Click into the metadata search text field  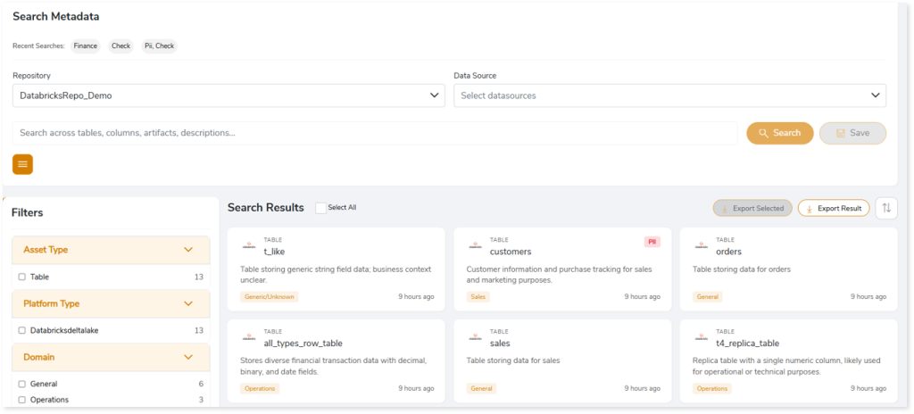pyautogui.click(x=375, y=133)
